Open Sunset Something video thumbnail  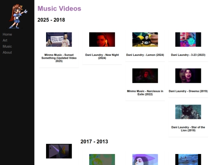point(59,40)
